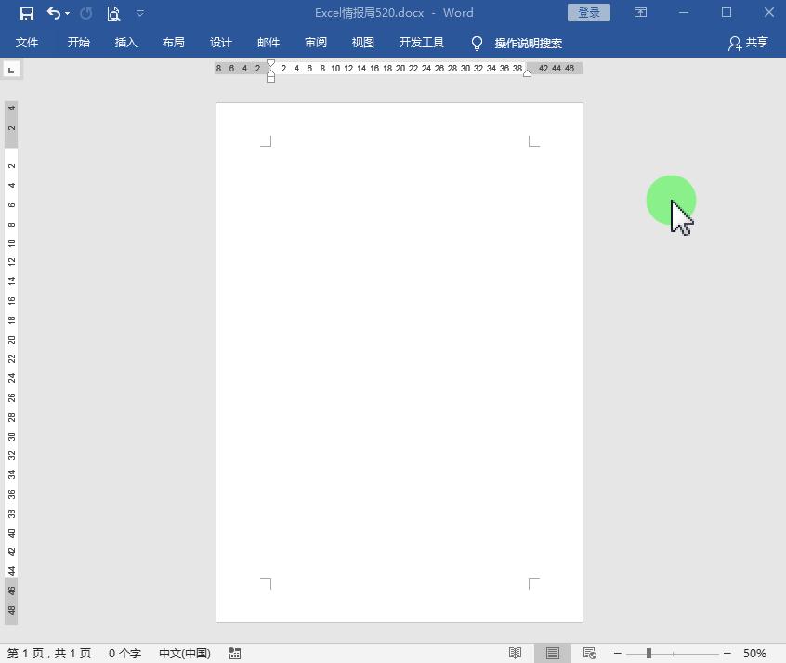Expand the 共享 sharing options
786x663 pixels.
748,43
